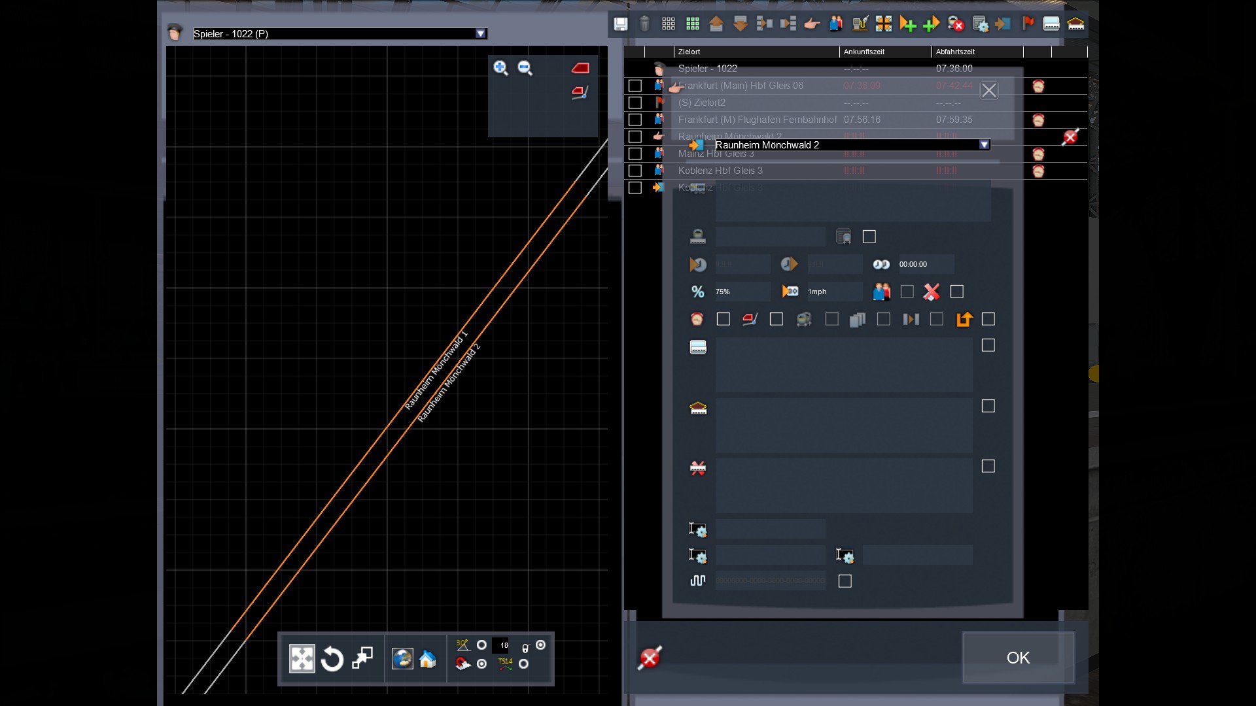Viewport: 1256px width, 706px height.
Task: Toggle the magnet snap radio button
Action: point(481,664)
